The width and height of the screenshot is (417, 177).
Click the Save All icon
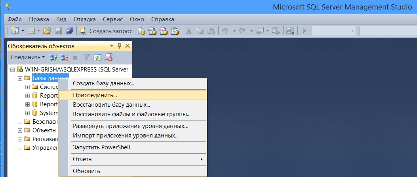point(69,31)
